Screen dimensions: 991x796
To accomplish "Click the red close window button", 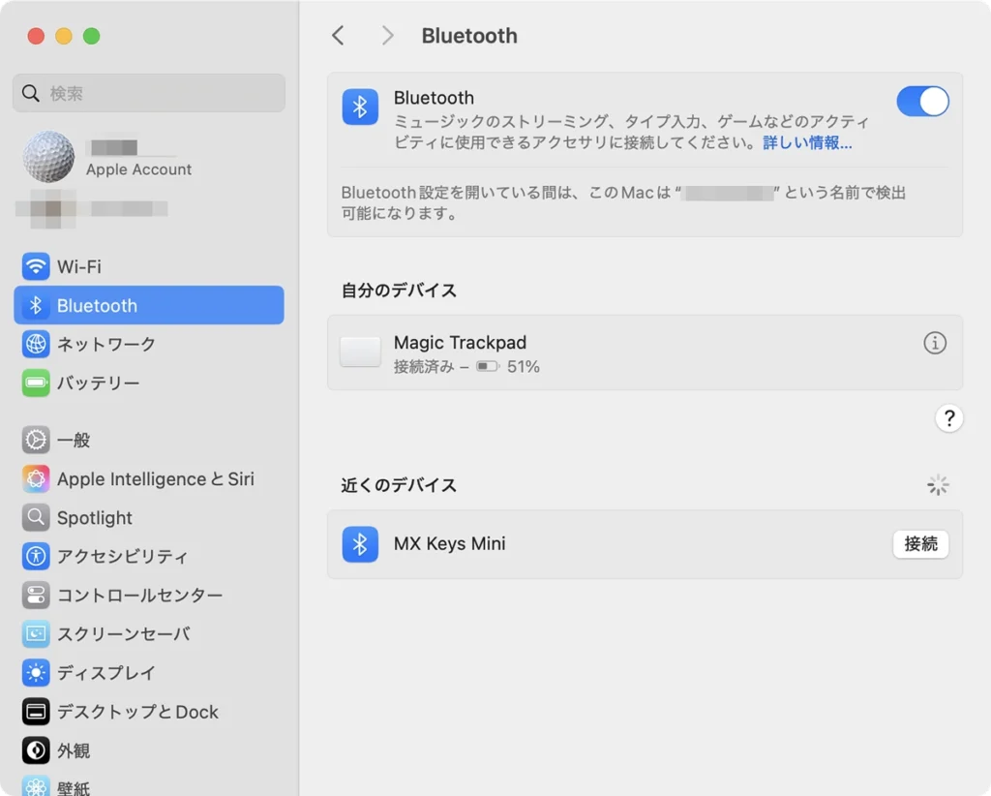I will (36, 36).
